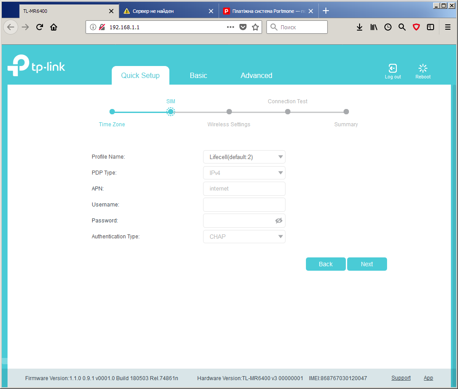The image size is (458, 389).
Task: Open the Firefox hamburger menu
Action: pyautogui.click(x=447, y=27)
